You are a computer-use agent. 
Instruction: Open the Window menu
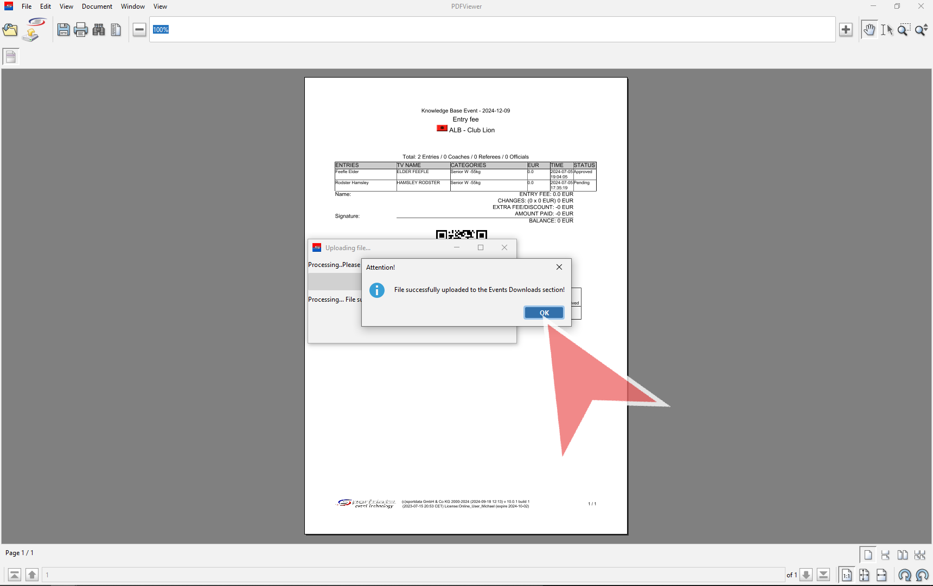132,7
